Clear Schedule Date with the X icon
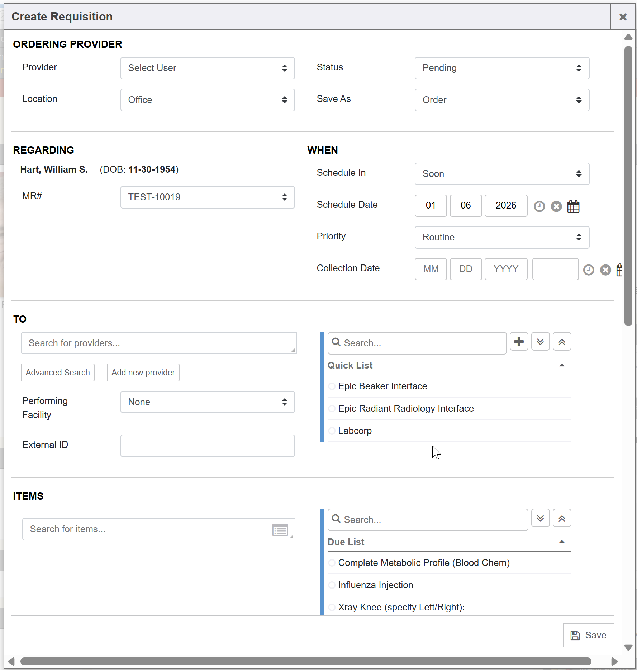Image resolution: width=637 pixels, height=670 pixels. point(556,206)
